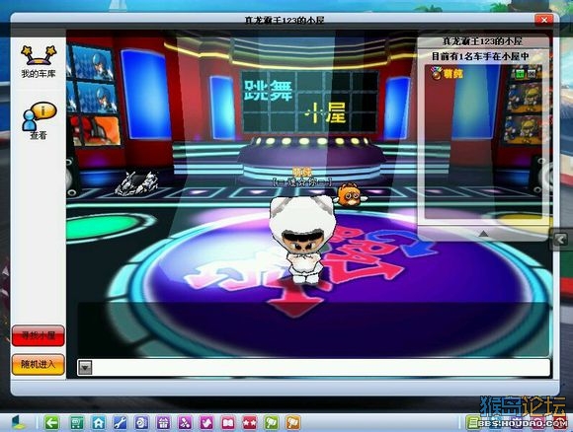Open 我的车库 (My Garage) icon
573x432 pixels.
click(x=39, y=61)
